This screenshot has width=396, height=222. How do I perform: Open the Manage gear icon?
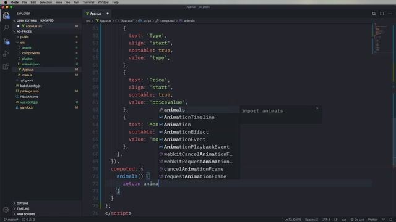(6, 210)
